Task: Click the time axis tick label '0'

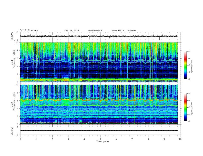Action: 20,139
